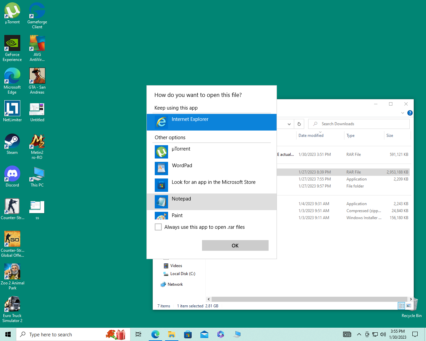Viewport: 426px width, 341px height.
Task: Sort files by Date modified column
Action: [x=320, y=136]
